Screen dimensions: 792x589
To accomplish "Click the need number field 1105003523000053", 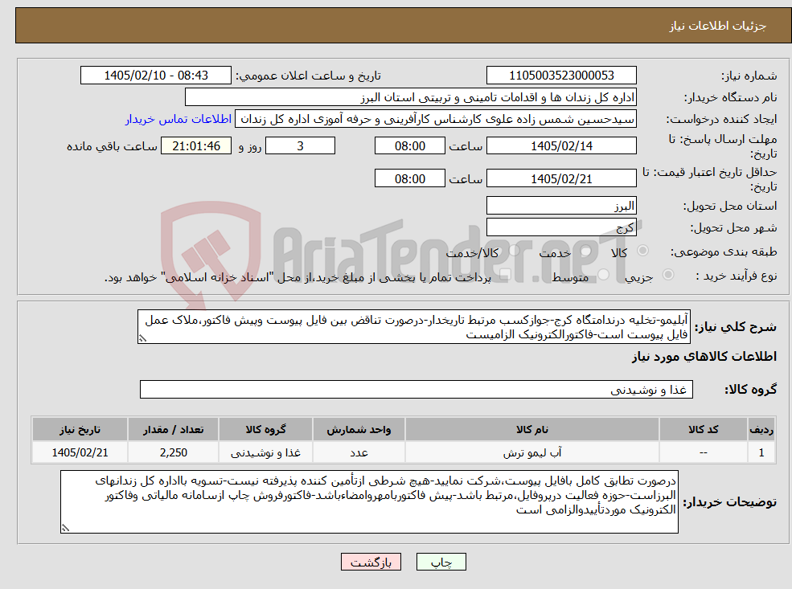I will tap(561, 76).
